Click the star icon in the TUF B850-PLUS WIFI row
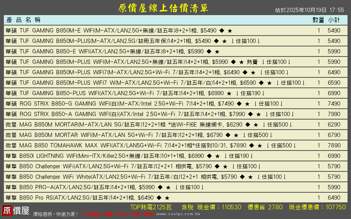Image resolution: width=351 pixels, height=219 pixels. (229, 93)
